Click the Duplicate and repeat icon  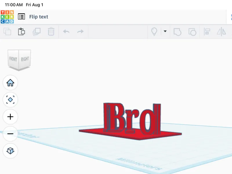coord(37,32)
